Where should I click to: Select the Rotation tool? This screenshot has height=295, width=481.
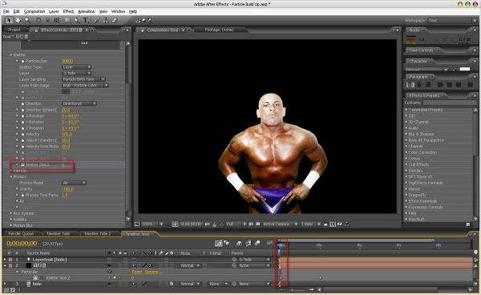pos(38,20)
